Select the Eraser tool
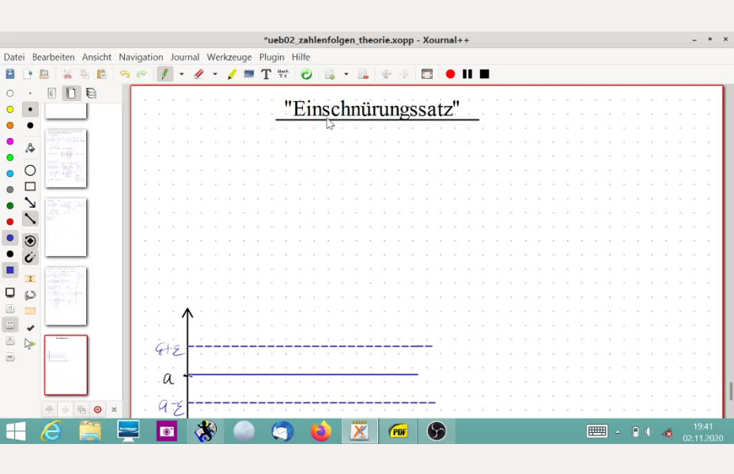Screen dimensions: 734x474 tap(199, 73)
